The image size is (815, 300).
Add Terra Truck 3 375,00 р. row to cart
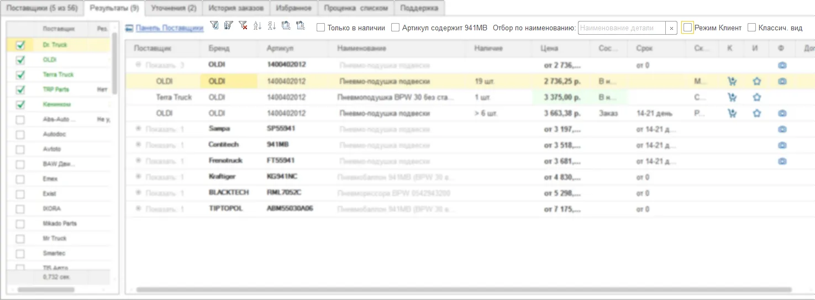pos(732,98)
